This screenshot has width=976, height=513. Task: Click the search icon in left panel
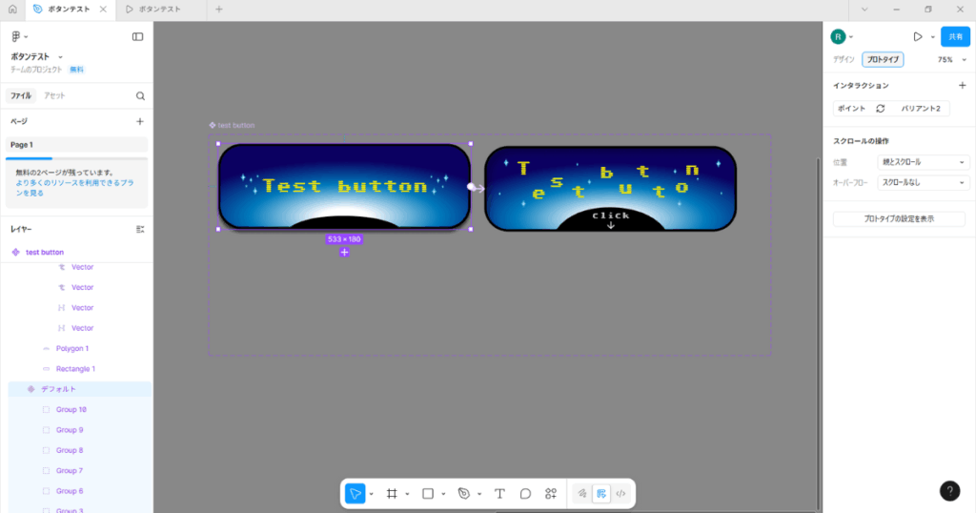[x=140, y=95]
